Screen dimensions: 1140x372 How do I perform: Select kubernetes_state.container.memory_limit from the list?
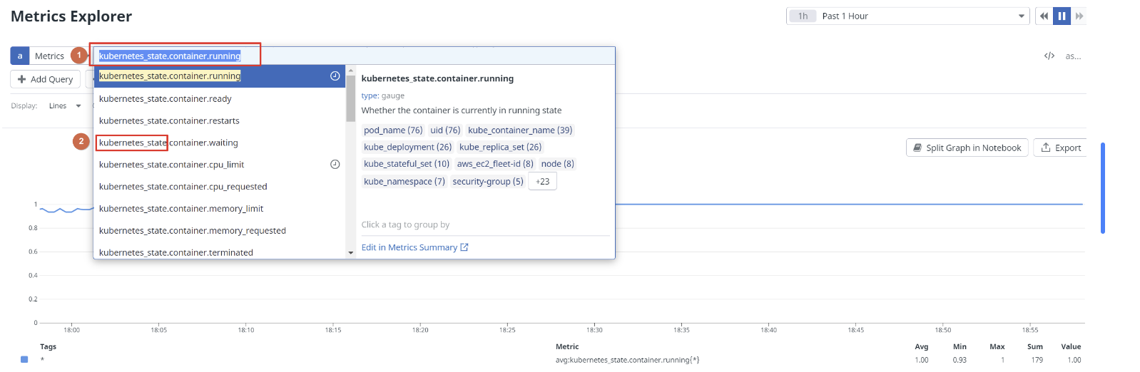point(219,209)
